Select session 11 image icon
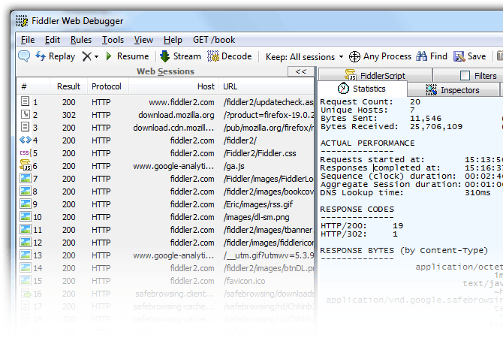The height and width of the screenshot is (353, 503). (26, 229)
